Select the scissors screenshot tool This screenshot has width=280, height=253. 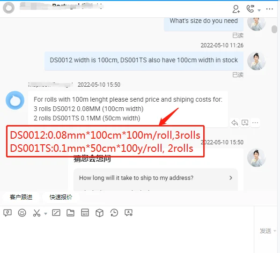click(37, 213)
